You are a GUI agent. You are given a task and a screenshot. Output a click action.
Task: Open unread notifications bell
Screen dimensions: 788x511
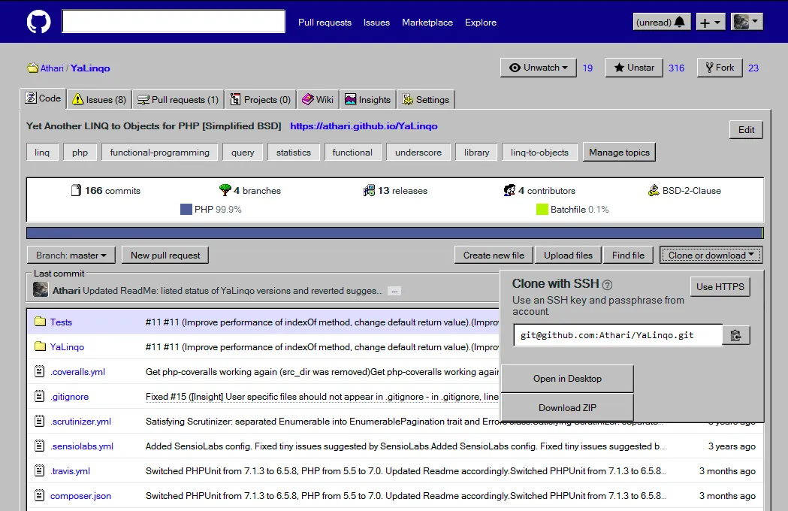coord(661,22)
